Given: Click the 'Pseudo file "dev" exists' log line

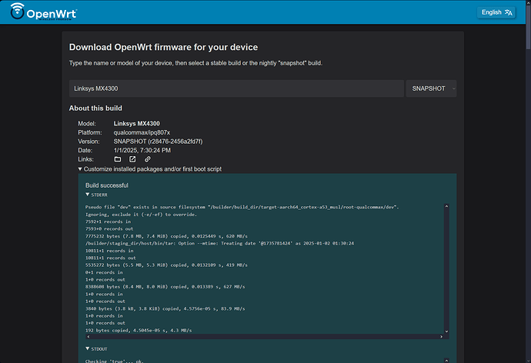Looking at the screenshot, I should tap(242, 207).
